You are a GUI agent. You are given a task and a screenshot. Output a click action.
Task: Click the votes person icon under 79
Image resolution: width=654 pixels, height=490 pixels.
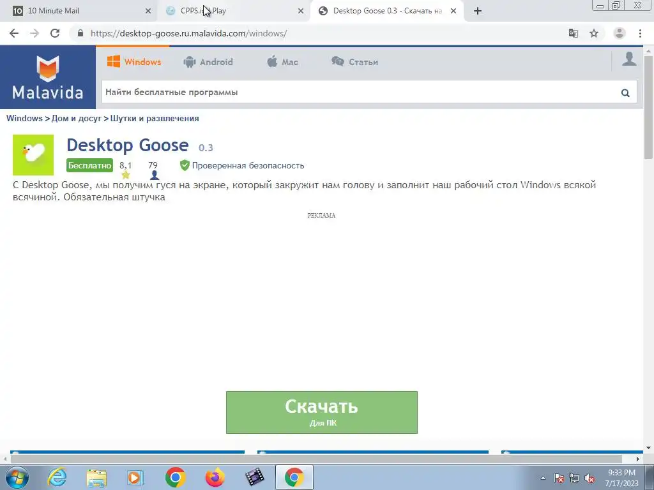coord(155,175)
